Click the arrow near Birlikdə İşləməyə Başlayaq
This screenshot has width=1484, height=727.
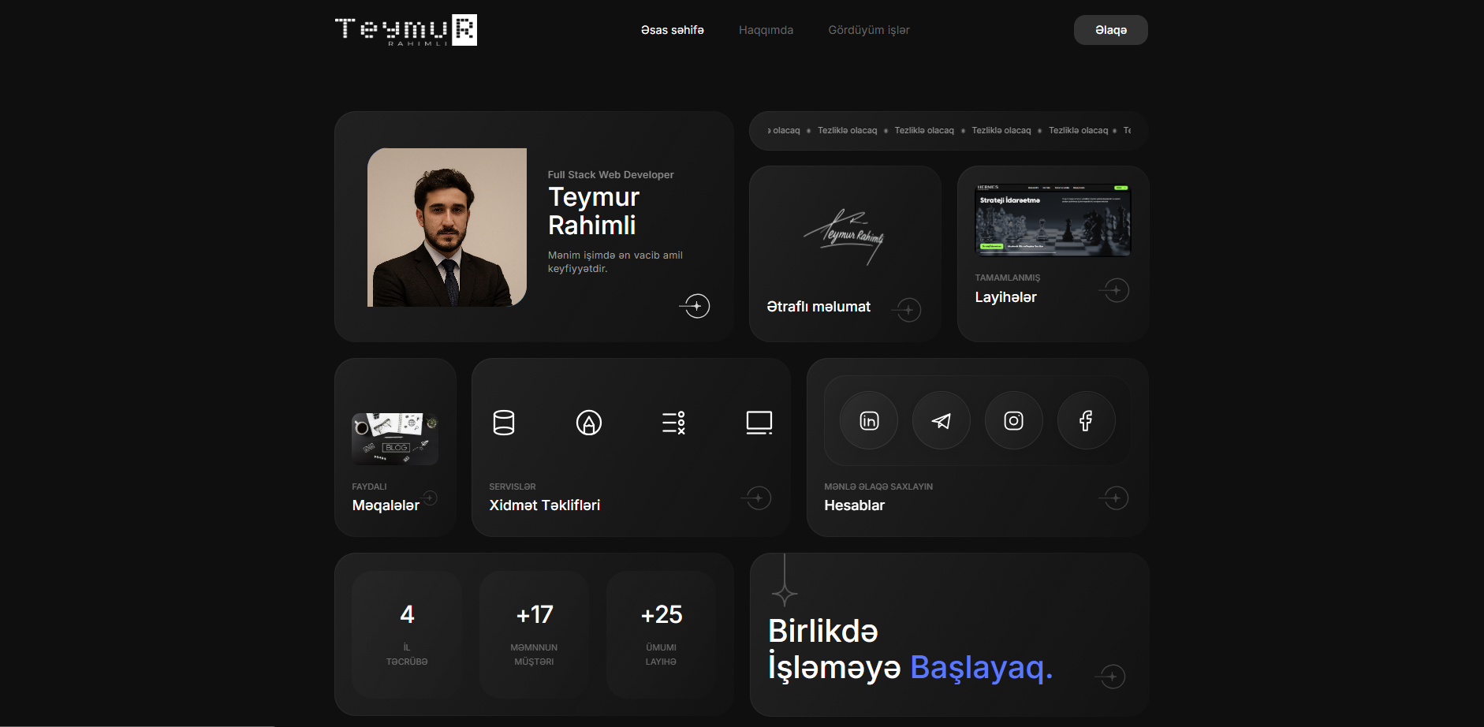click(x=1111, y=676)
